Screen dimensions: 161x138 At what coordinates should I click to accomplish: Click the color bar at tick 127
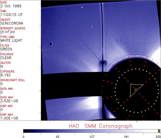click(92, 131)
